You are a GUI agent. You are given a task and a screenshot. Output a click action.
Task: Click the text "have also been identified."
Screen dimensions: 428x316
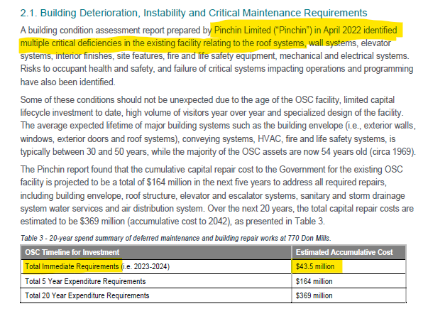(67, 82)
